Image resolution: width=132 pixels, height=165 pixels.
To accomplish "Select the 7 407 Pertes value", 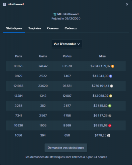I will click(67, 76).
